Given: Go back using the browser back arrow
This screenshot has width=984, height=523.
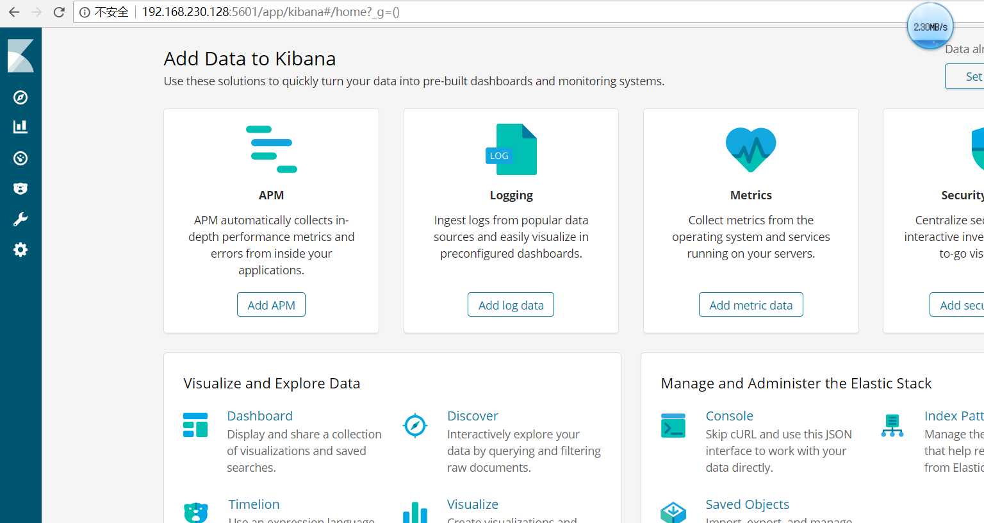Looking at the screenshot, I should 14,12.
